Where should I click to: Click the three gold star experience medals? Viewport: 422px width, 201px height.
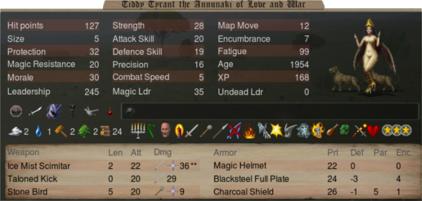tap(396, 130)
